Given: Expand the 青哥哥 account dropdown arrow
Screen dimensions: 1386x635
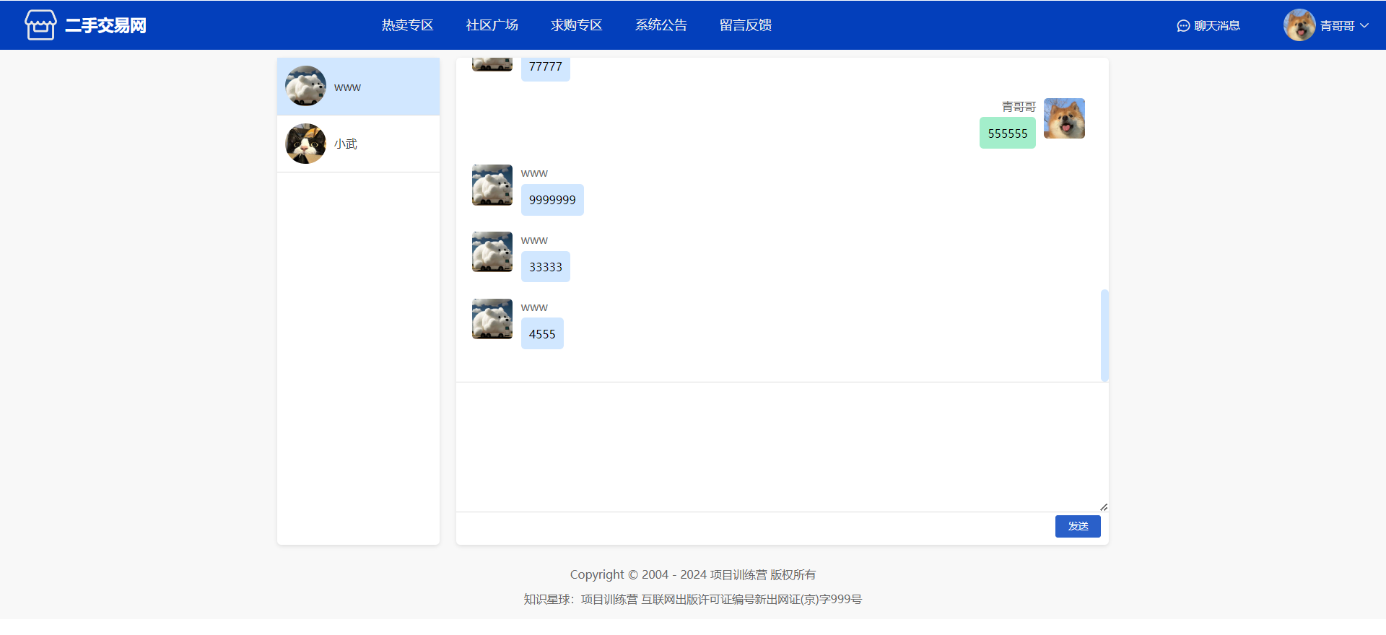Looking at the screenshot, I should (x=1364, y=25).
